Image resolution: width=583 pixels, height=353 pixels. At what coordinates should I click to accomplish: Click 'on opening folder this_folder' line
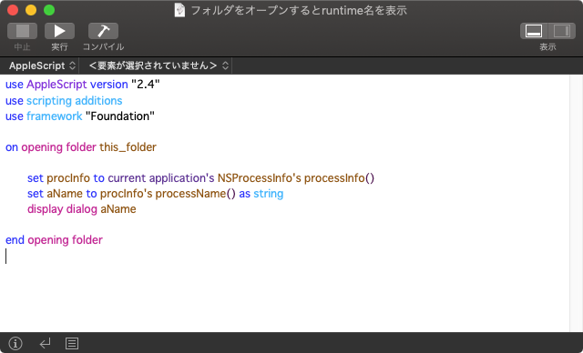(x=81, y=147)
